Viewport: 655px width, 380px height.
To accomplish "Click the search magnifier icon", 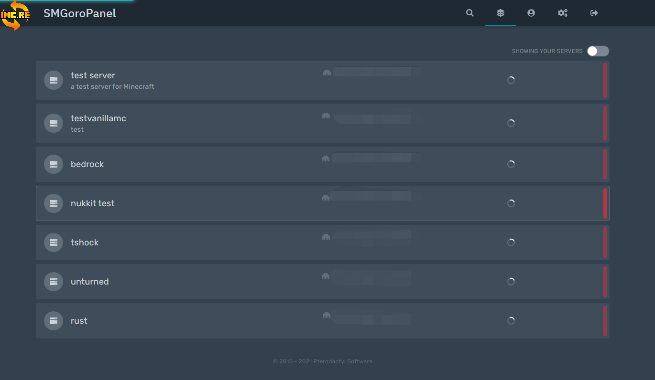I will pos(470,13).
